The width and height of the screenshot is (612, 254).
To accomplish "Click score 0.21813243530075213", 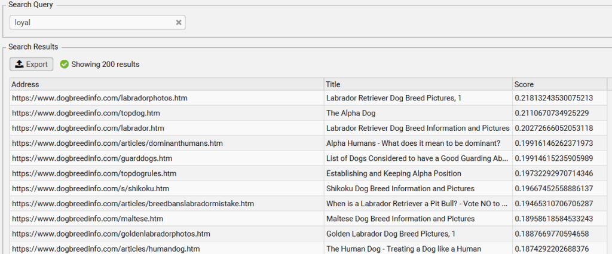I will (x=554, y=99).
